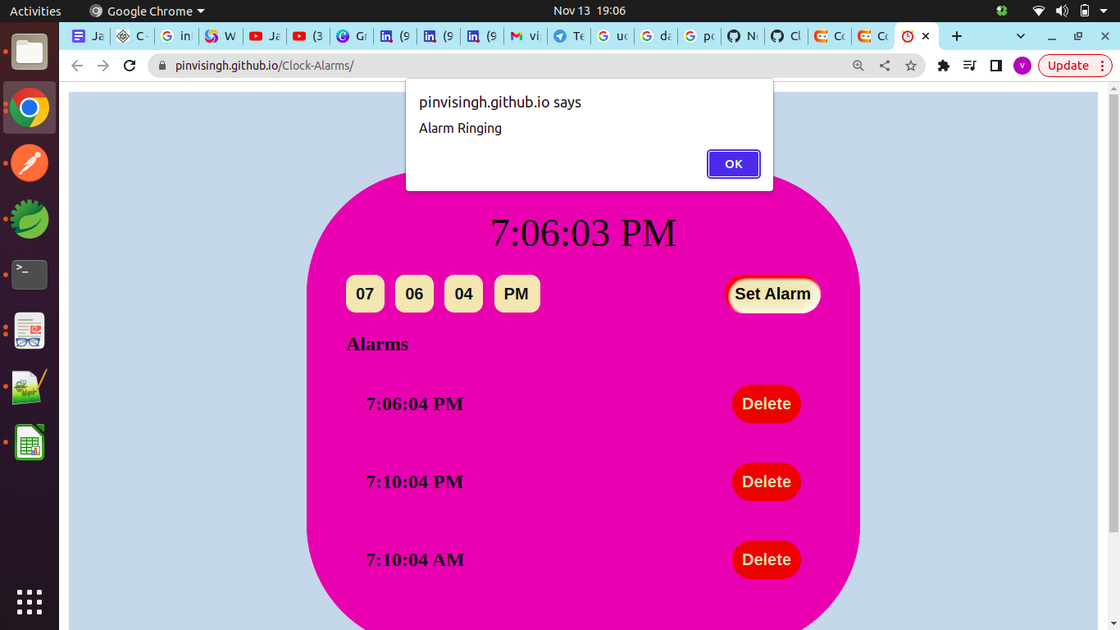Open the AM/PM selector
Screen dimensions: 1120x630
517,294
